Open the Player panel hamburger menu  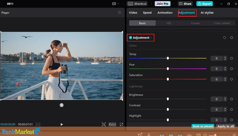[120, 13]
